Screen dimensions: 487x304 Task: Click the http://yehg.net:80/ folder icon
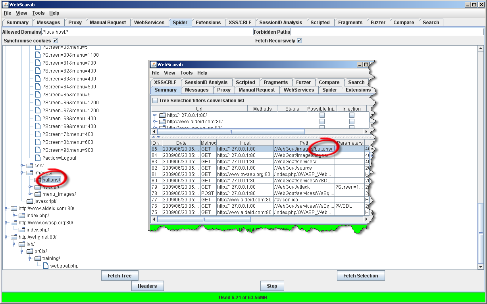pyautogui.click(x=14, y=237)
